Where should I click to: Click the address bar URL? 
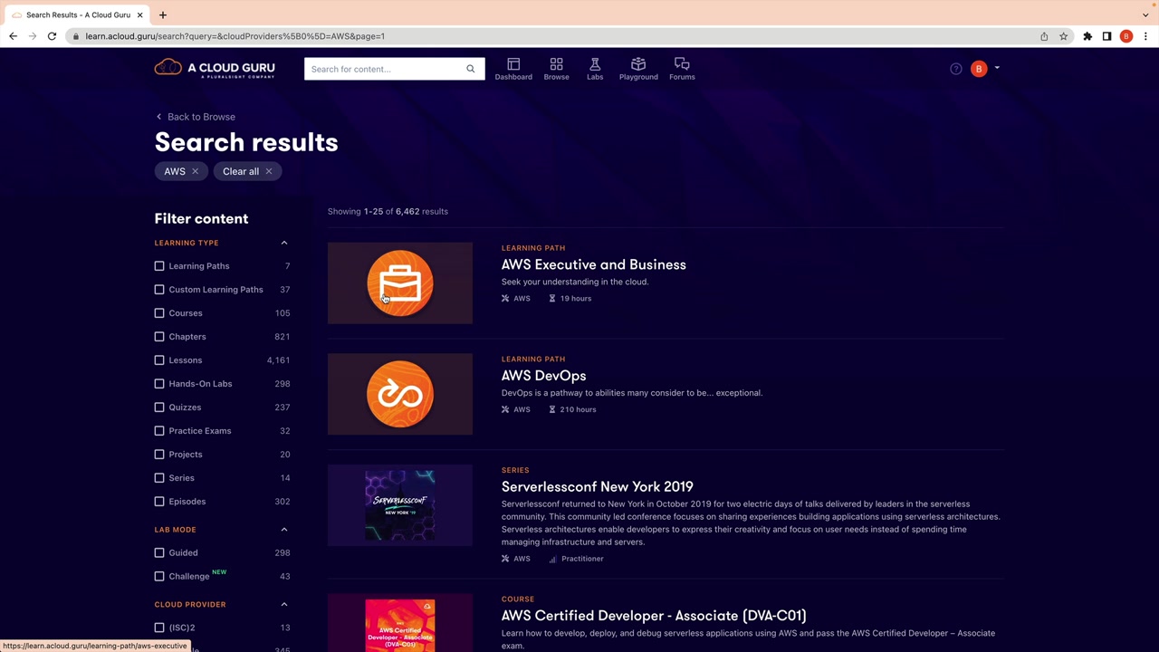[x=235, y=36]
